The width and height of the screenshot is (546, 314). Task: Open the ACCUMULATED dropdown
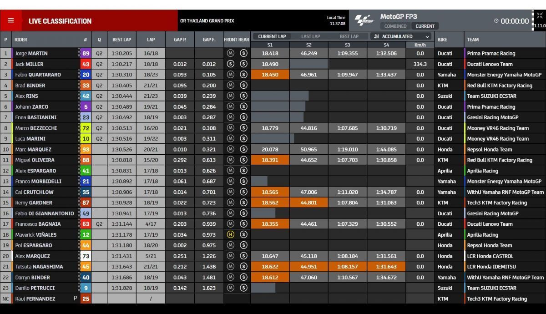click(x=401, y=36)
